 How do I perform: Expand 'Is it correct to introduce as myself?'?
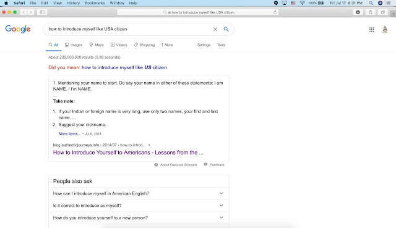[139, 206]
